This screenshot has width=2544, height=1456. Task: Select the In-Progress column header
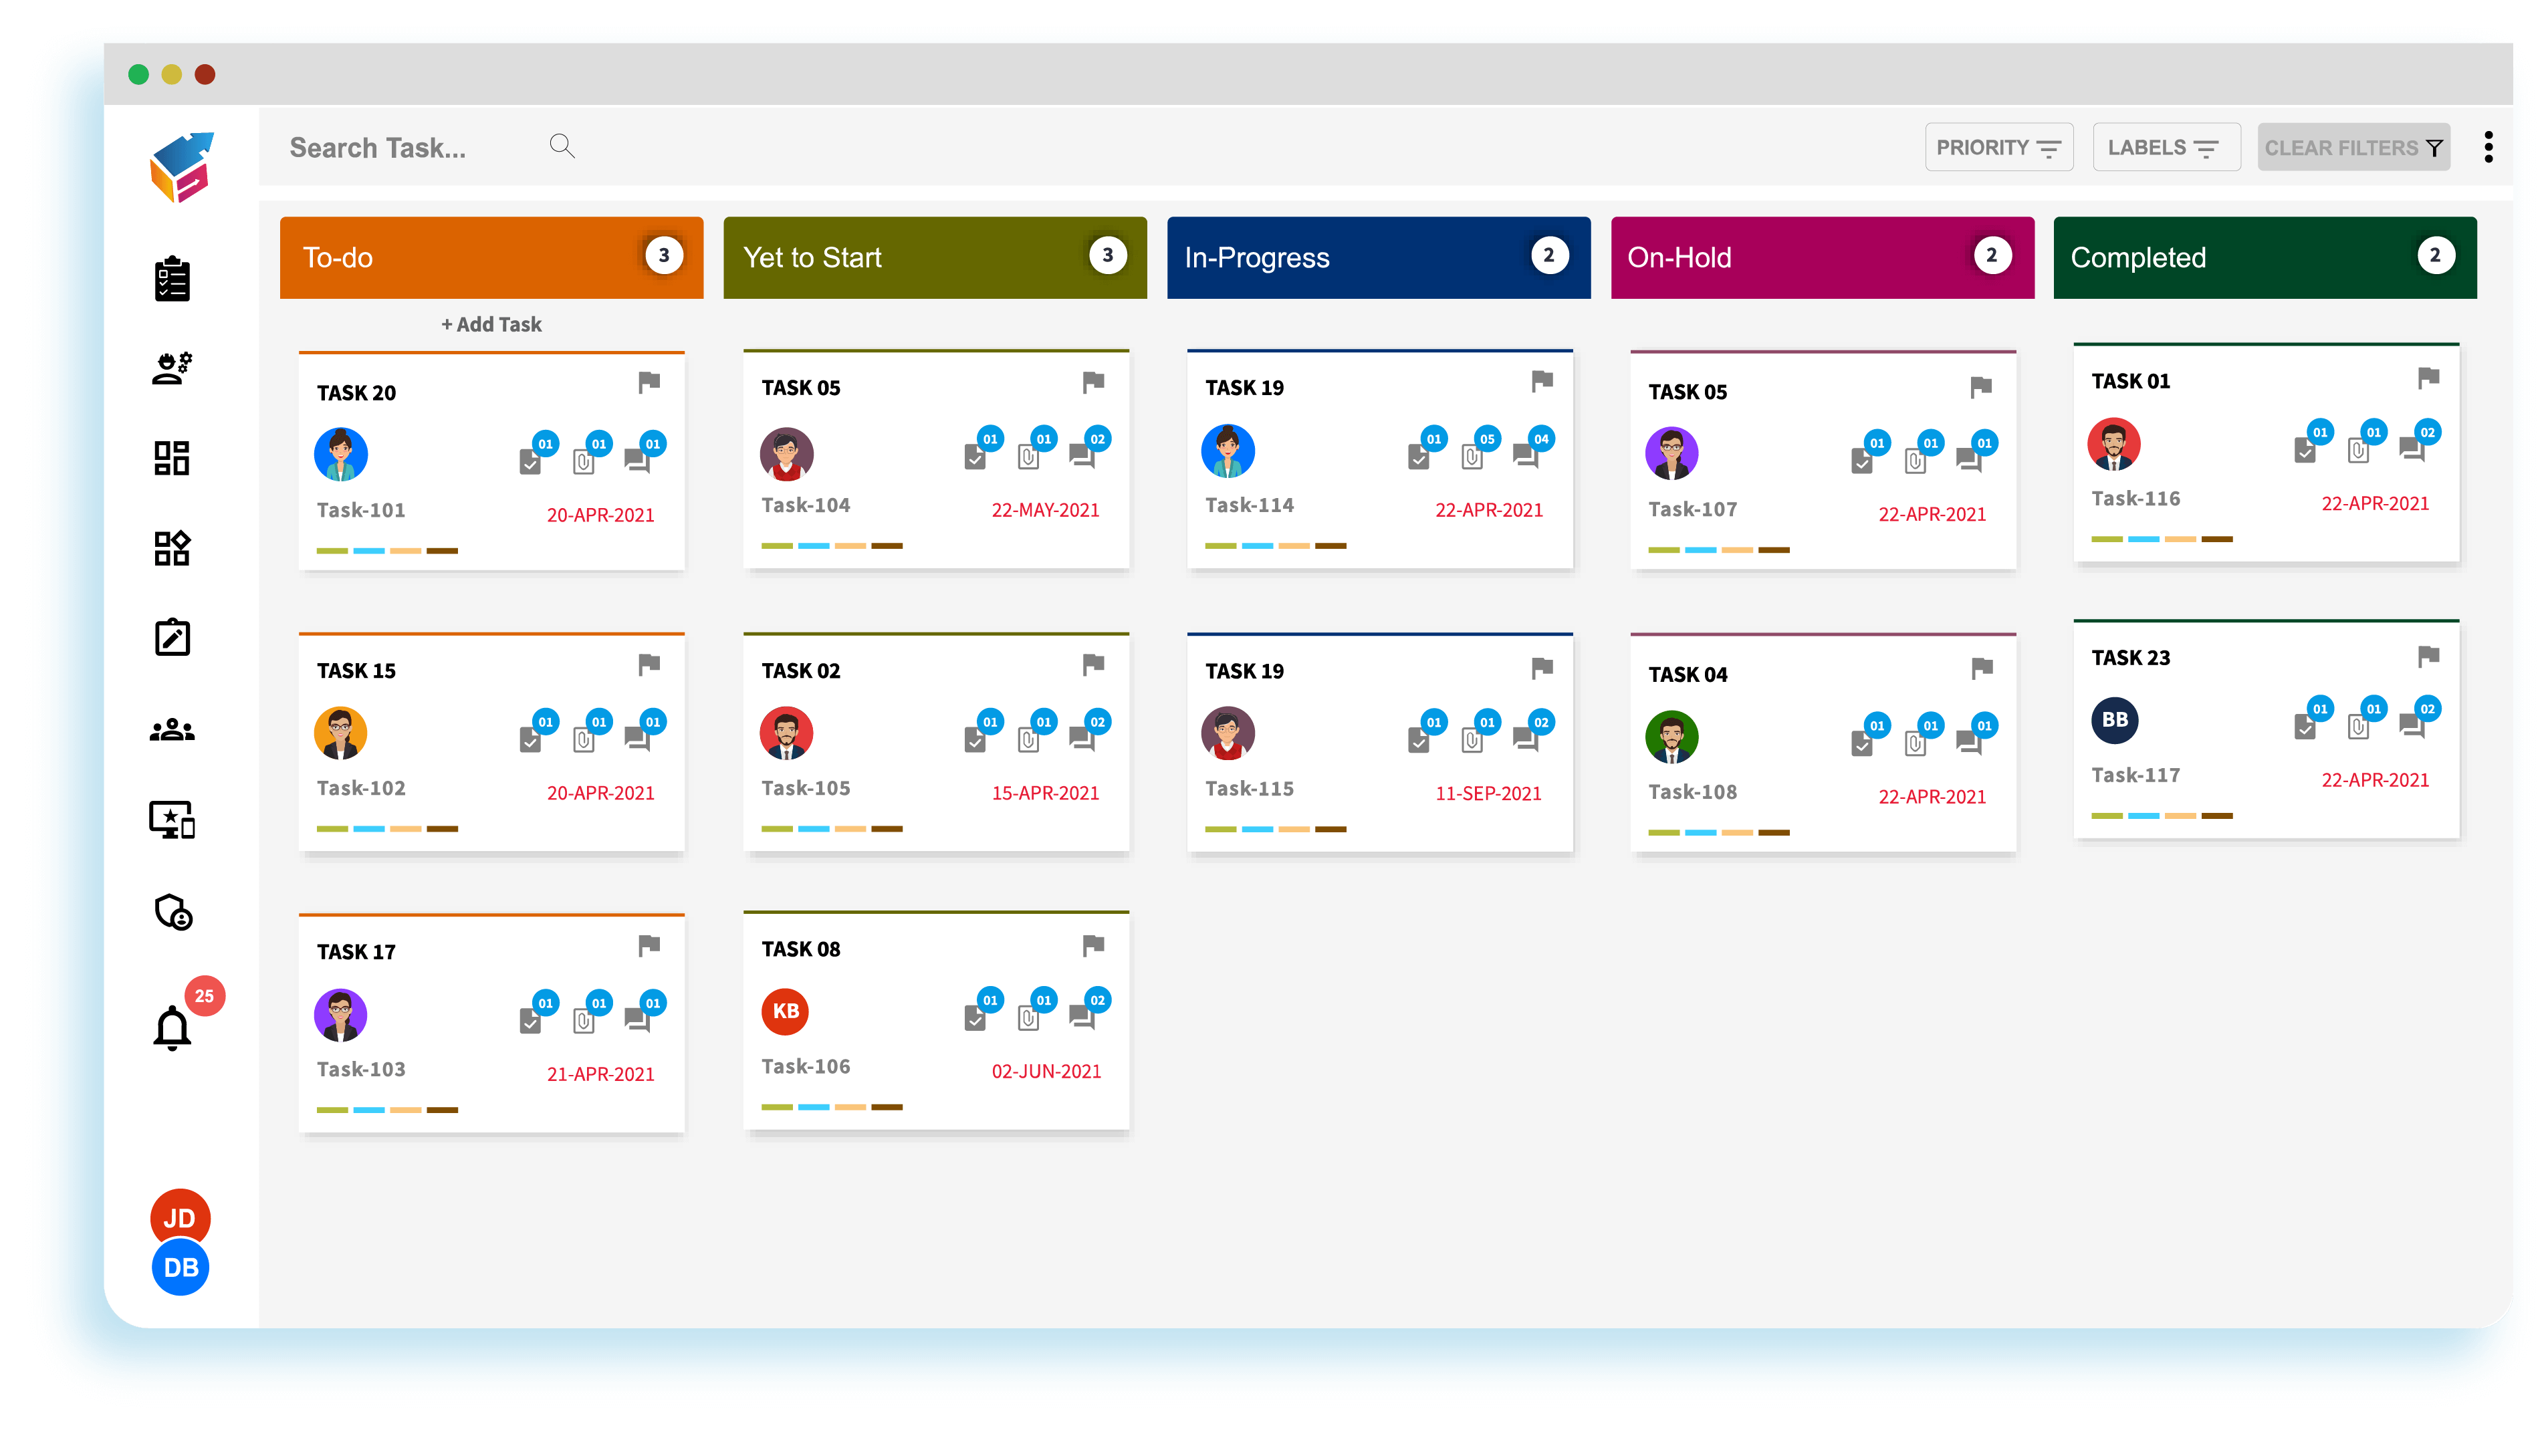pos(1377,258)
